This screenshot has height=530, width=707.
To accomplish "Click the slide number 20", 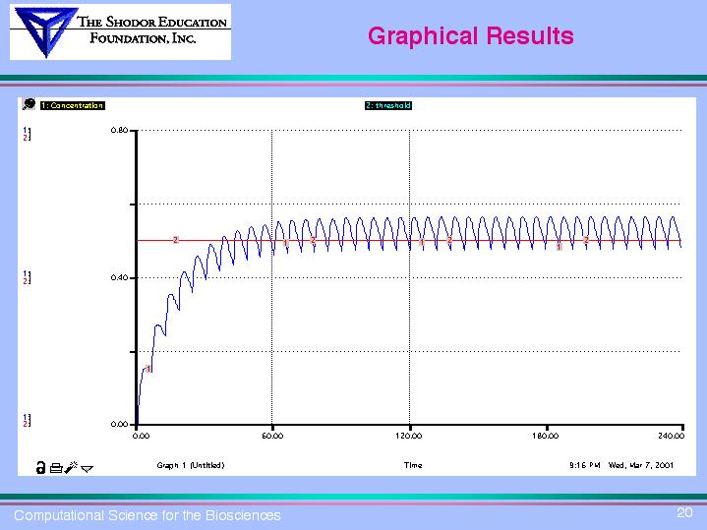I will (x=685, y=512).
